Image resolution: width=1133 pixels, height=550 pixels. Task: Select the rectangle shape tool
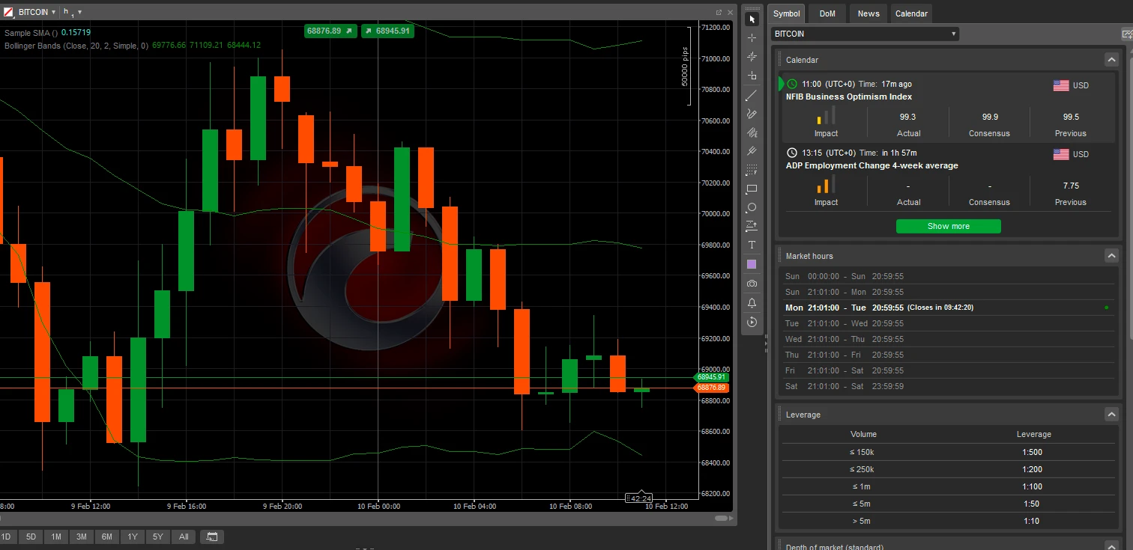click(752, 189)
